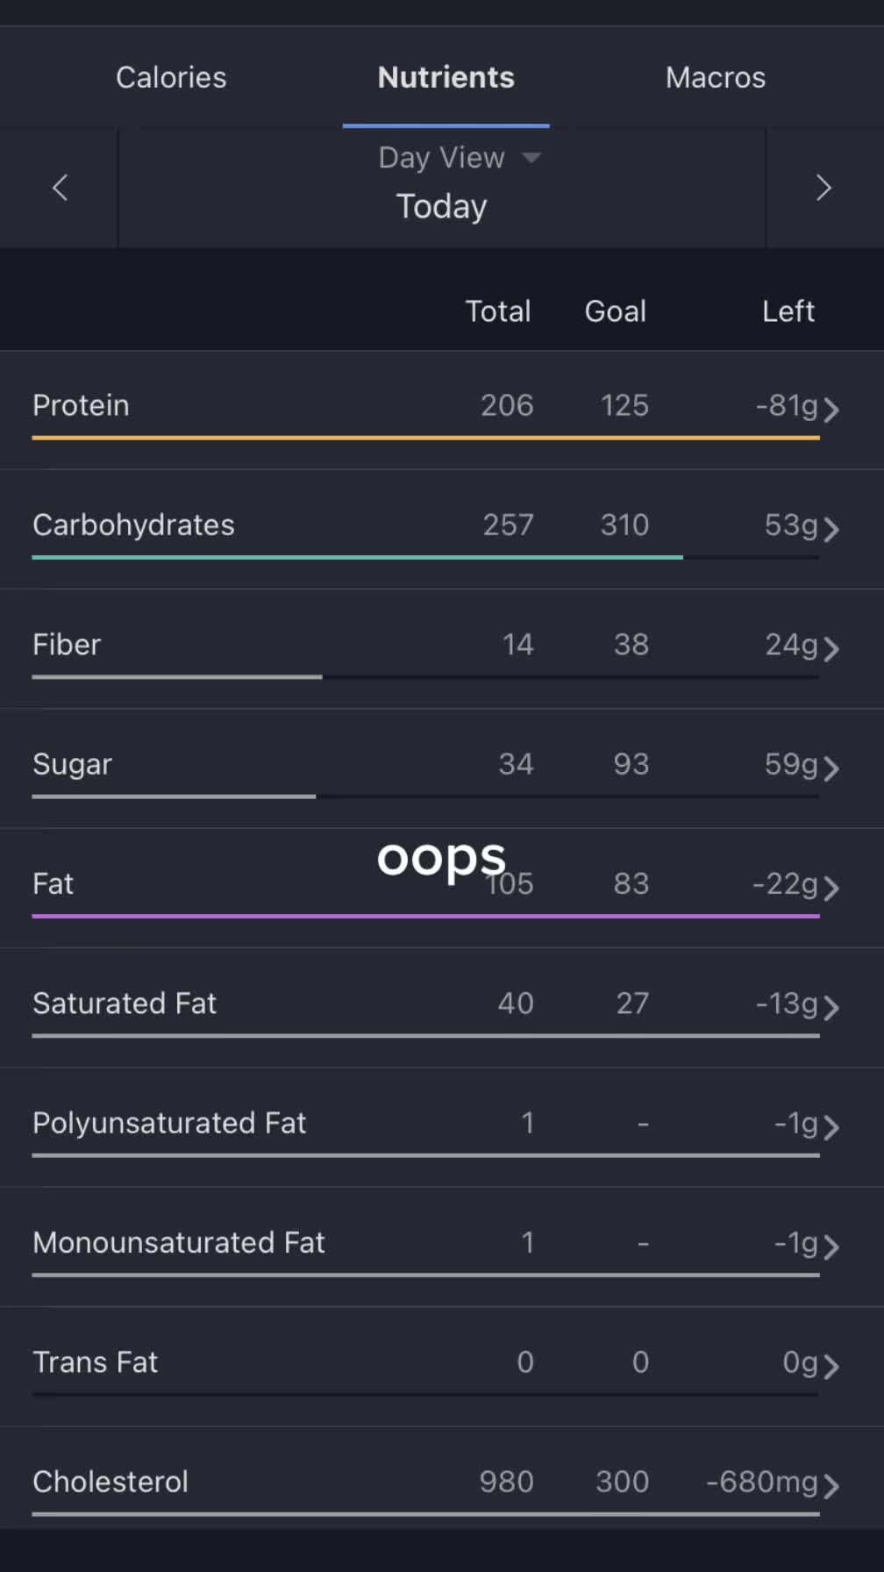Click the Carbohydrates teal progress bar

coord(358,557)
